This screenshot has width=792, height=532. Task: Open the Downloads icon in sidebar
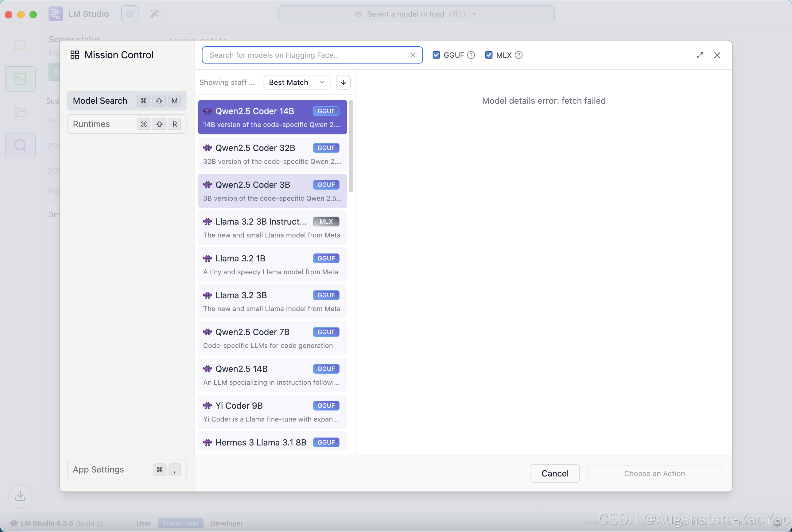pyautogui.click(x=20, y=496)
